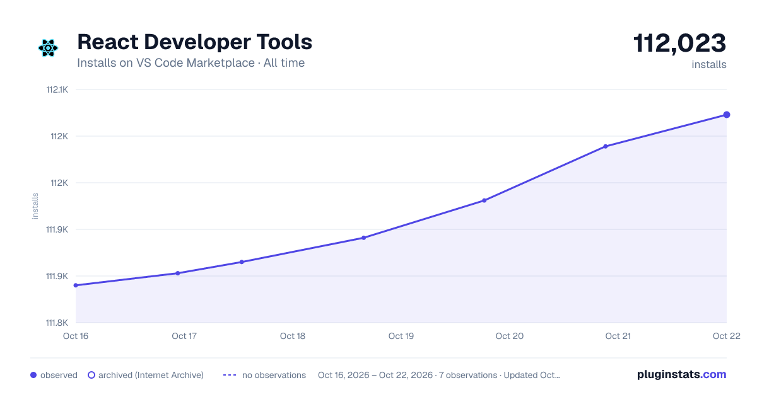Select the data point between Oct 17 and Oct 18
Screen dimensions: 757x397
(242, 262)
